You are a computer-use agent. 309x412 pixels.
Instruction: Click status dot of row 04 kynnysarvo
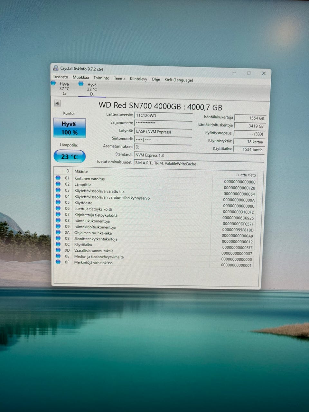58,196
